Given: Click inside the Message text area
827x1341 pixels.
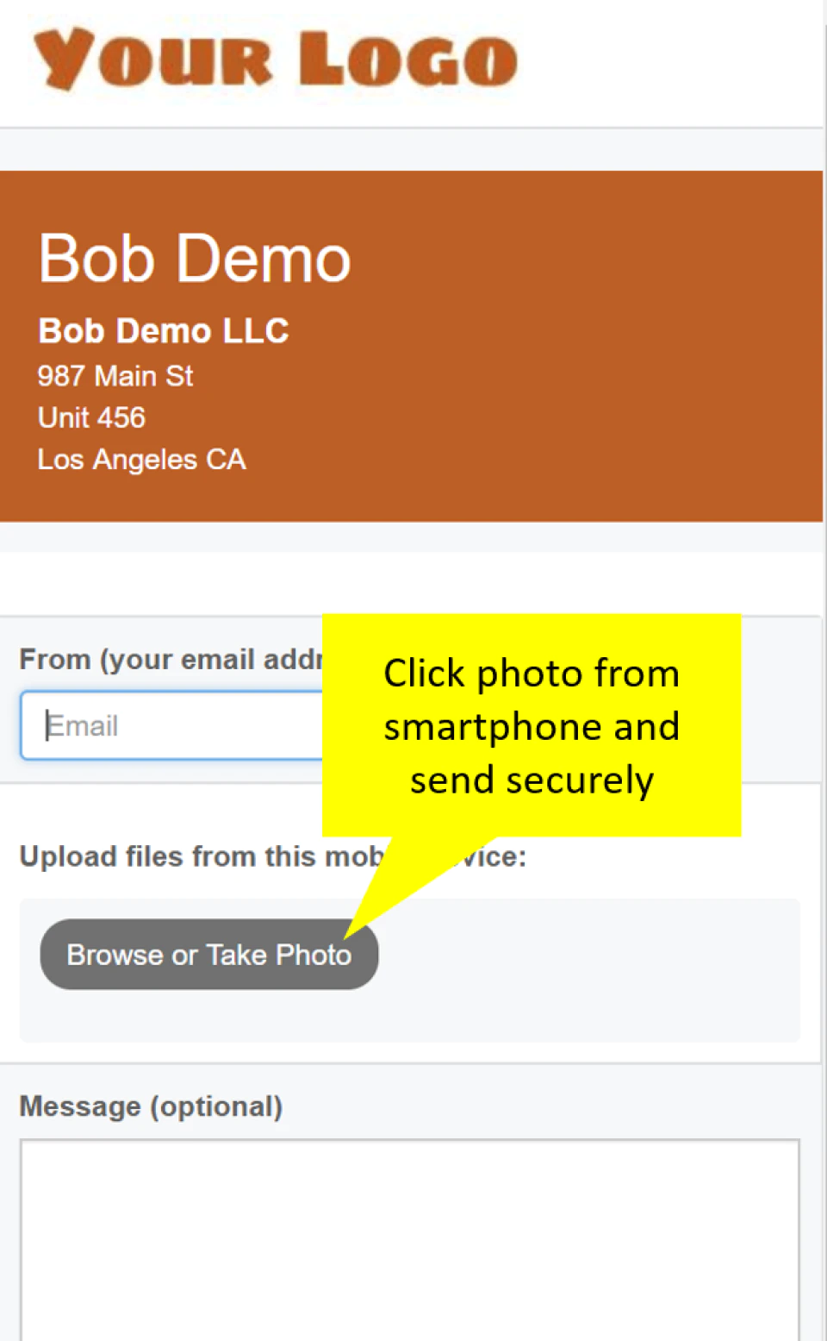Looking at the screenshot, I should pos(410,1239).
